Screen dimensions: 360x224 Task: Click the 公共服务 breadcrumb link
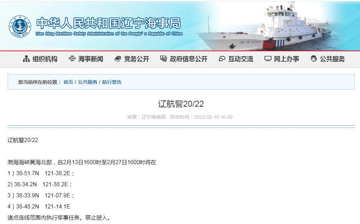[x=87, y=82]
